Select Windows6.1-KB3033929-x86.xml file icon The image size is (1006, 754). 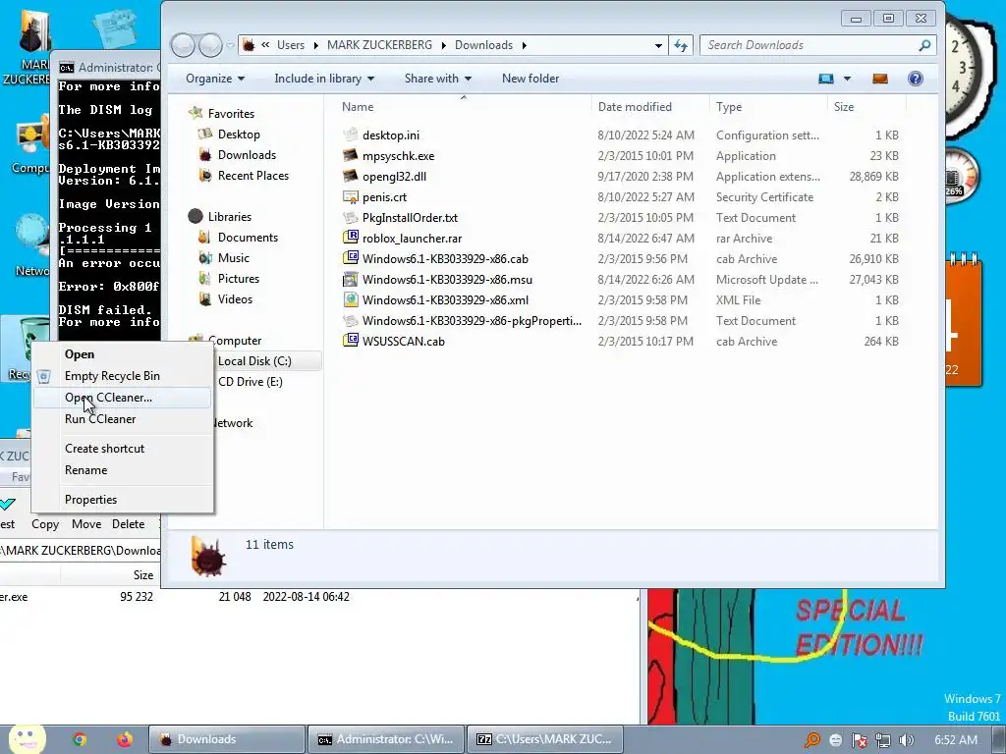[x=351, y=299]
